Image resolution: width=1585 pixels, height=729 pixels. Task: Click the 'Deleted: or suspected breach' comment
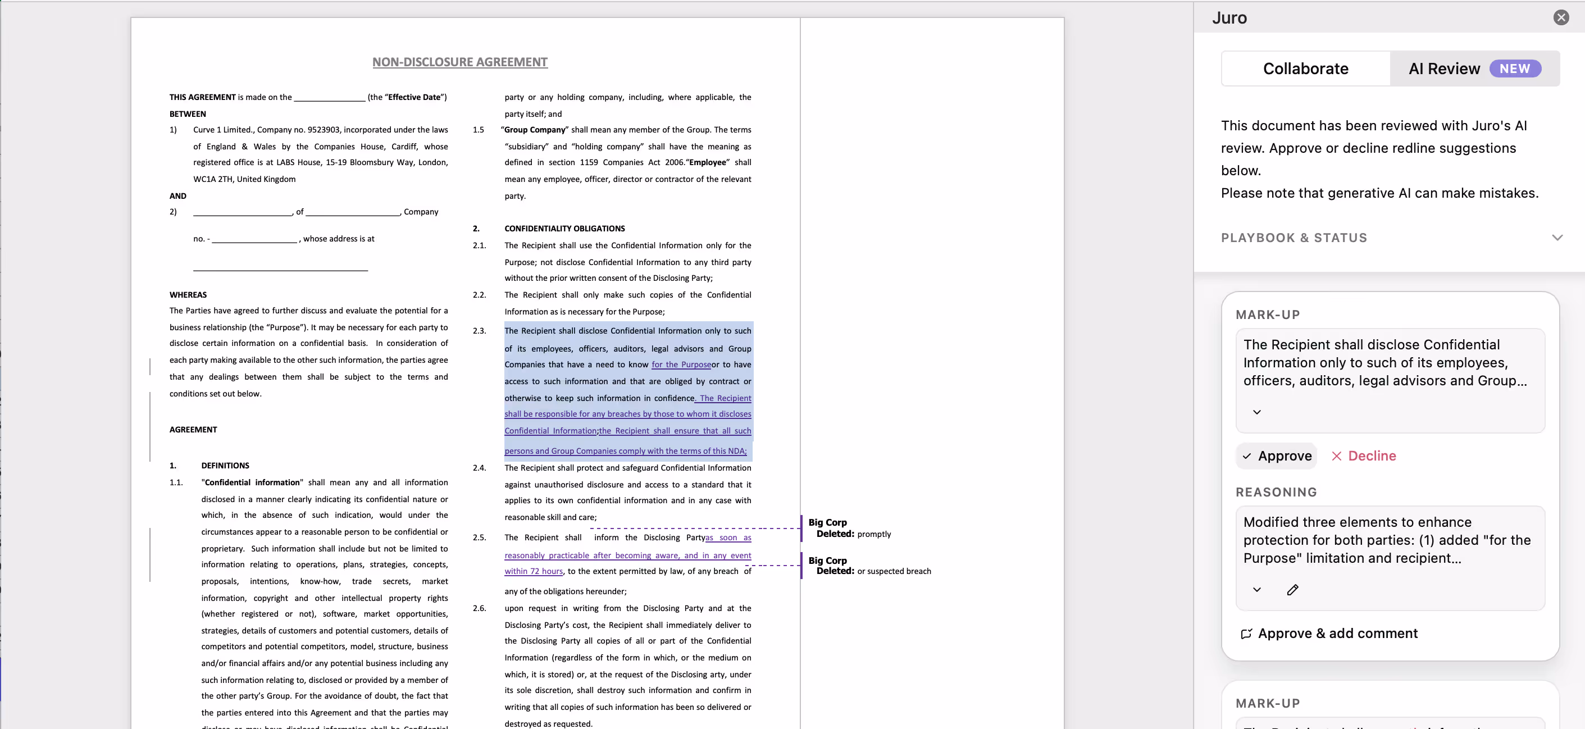[x=872, y=566]
